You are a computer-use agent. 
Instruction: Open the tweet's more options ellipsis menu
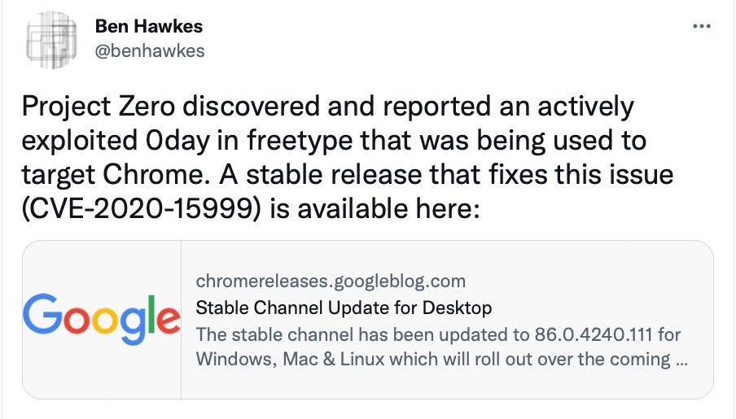tap(700, 27)
